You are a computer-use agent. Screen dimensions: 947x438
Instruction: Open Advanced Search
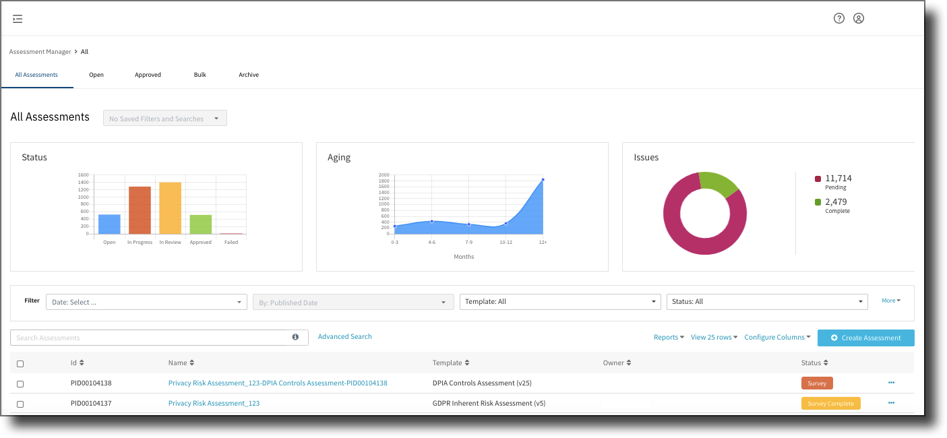pyautogui.click(x=344, y=336)
